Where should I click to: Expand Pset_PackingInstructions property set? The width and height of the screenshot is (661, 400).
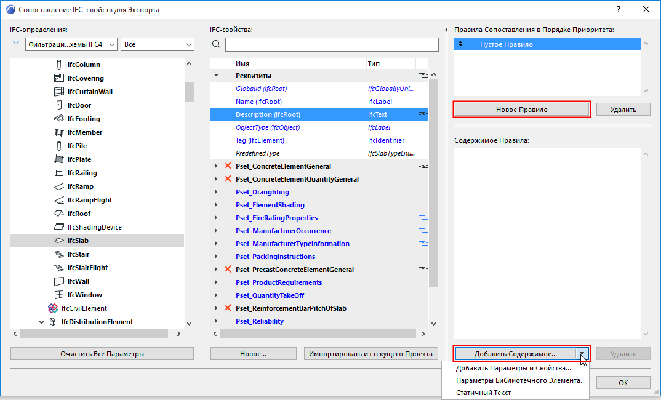tap(216, 256)
